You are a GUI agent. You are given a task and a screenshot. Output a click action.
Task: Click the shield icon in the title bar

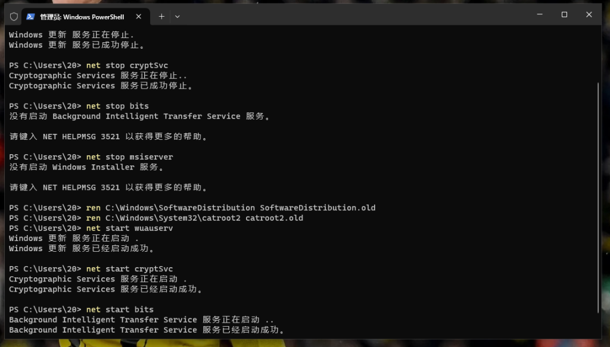[x=14, y=17]
